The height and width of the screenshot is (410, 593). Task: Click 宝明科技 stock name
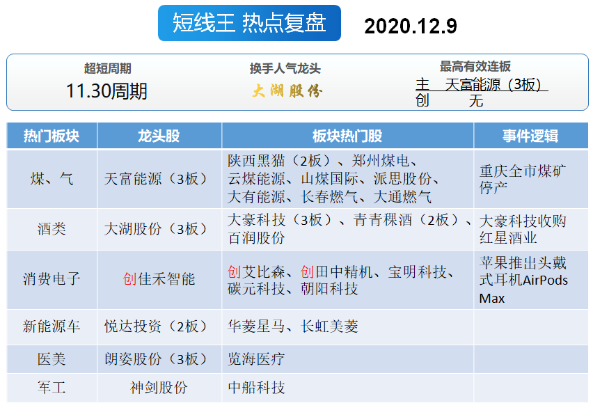click(x=417, y=271)
